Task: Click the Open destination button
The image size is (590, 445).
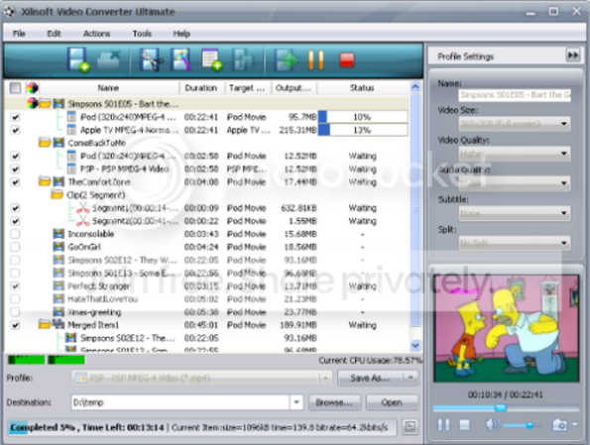Action: pos(392,402)
